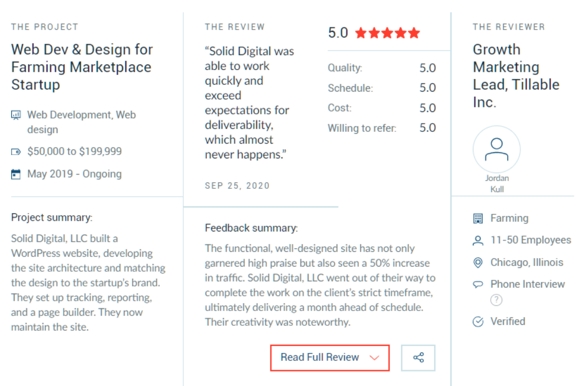This screenshot has height=386, width=582.
Task: Click the five-star rating
Action: (x=387, y=33)
